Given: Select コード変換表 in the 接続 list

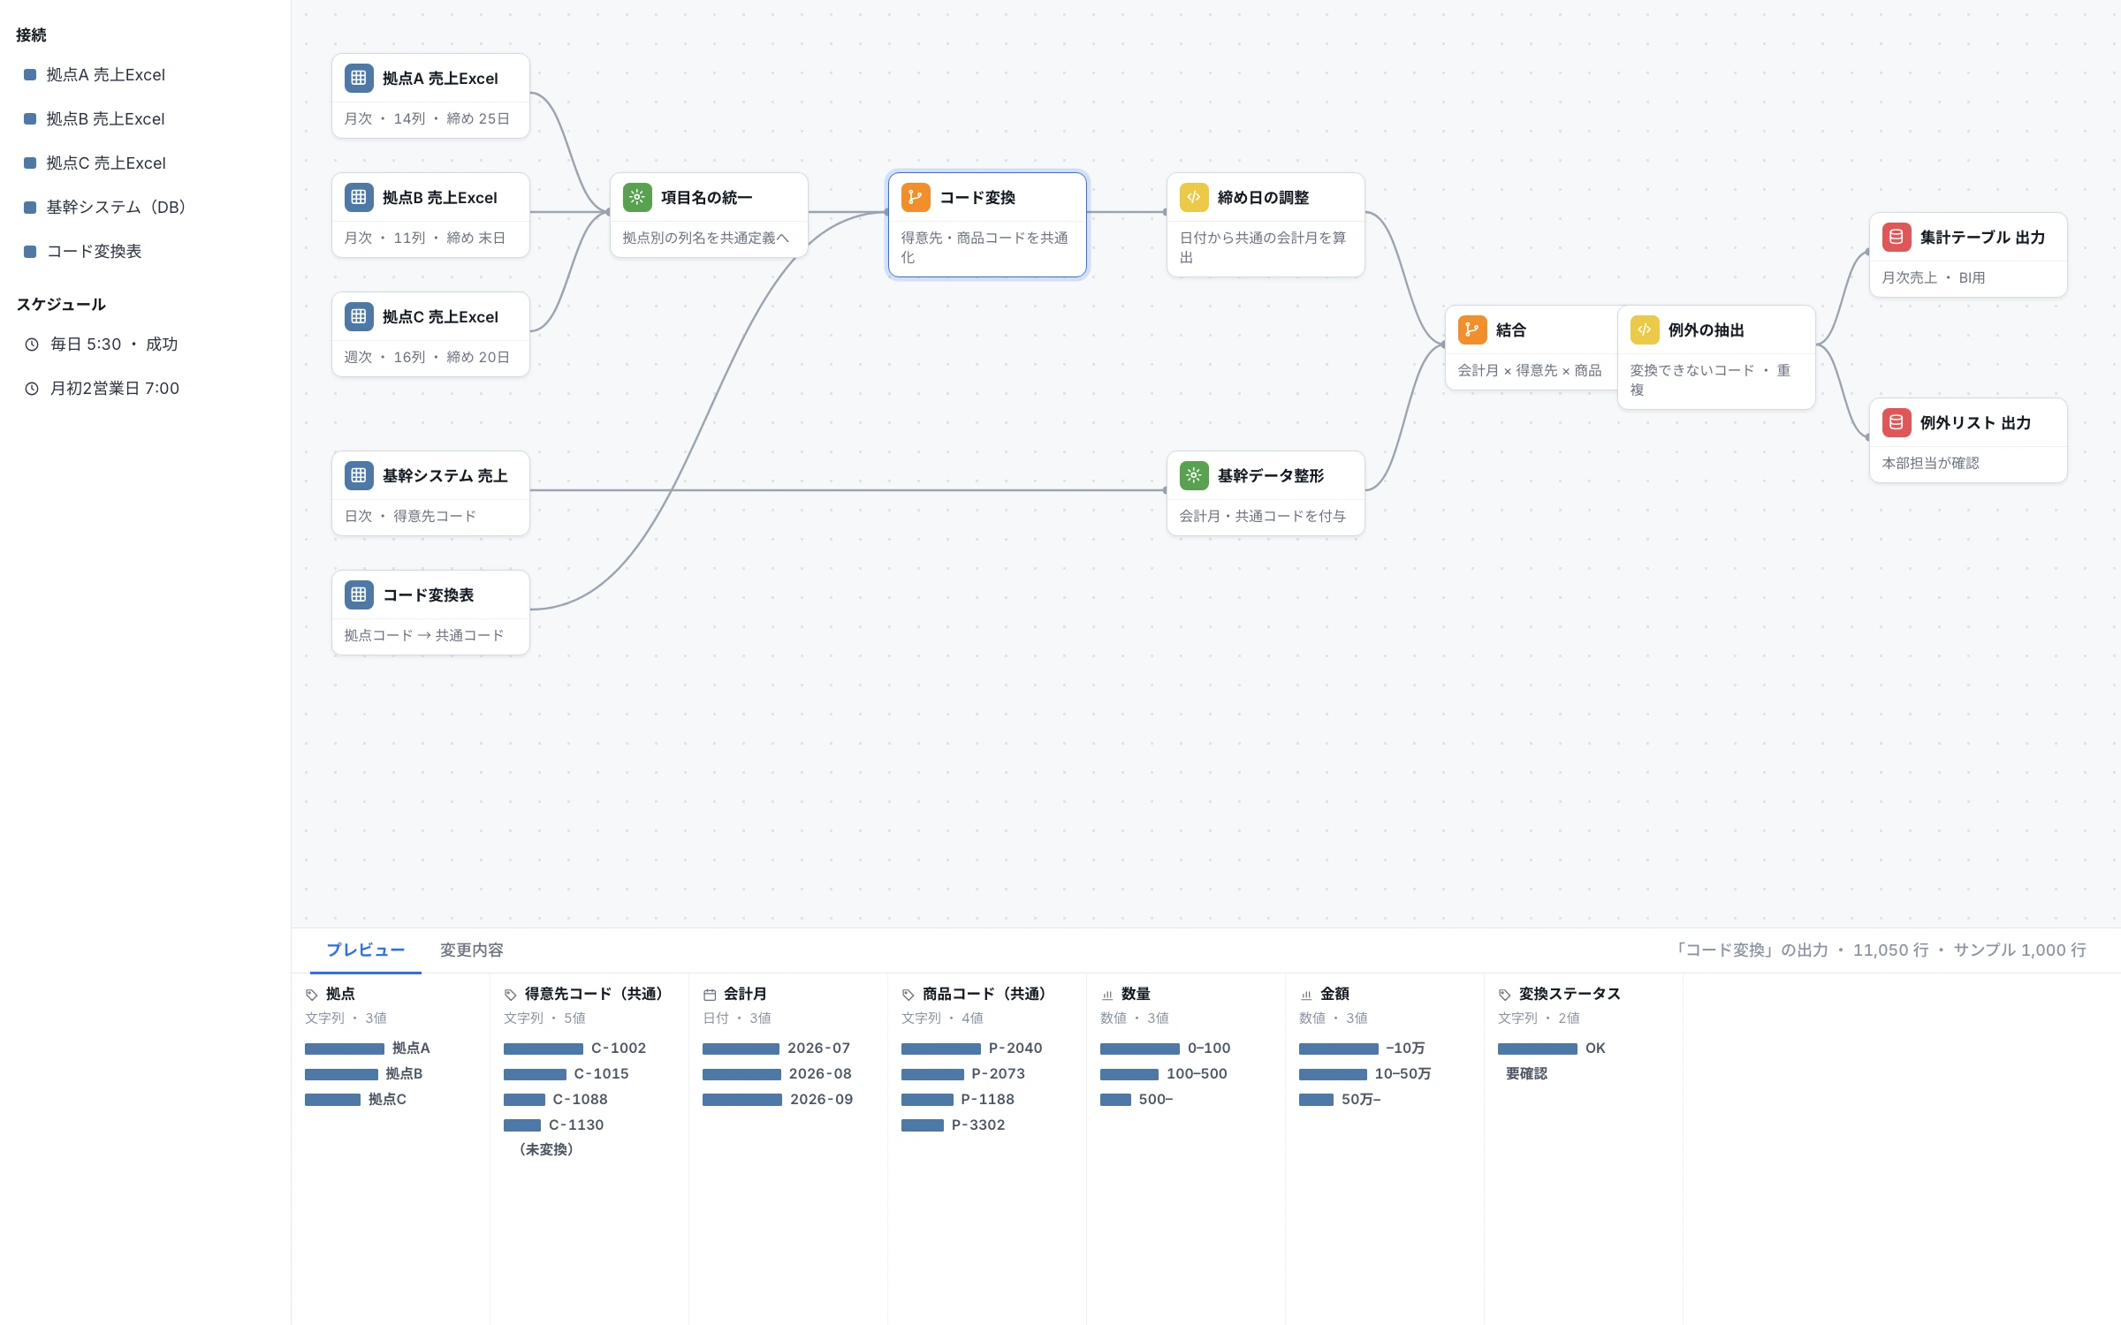Looking at the screenshot, I should coord(146,252).
